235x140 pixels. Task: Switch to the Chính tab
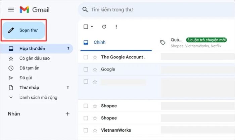99,42
